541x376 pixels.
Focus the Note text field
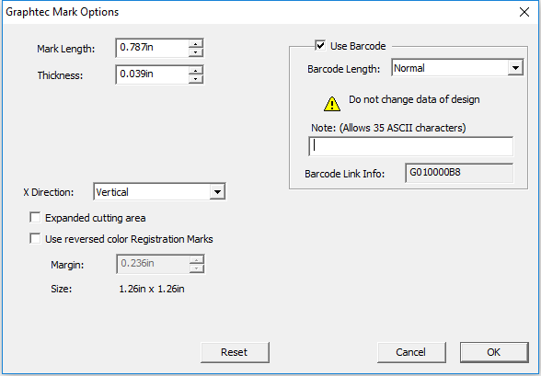410,146
